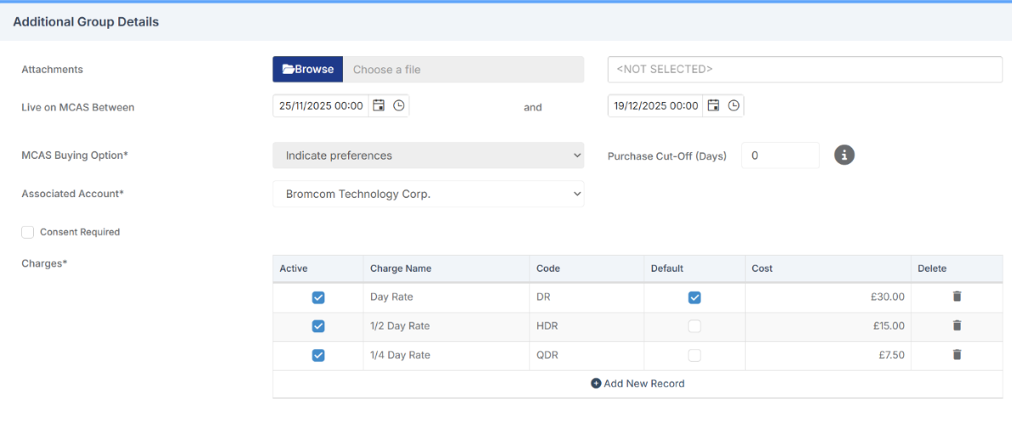Image resolution: width=1012 pixels, height=425 pixels.
Task: Open the end date calendar picker icon
Action: [x=714, y=105]
